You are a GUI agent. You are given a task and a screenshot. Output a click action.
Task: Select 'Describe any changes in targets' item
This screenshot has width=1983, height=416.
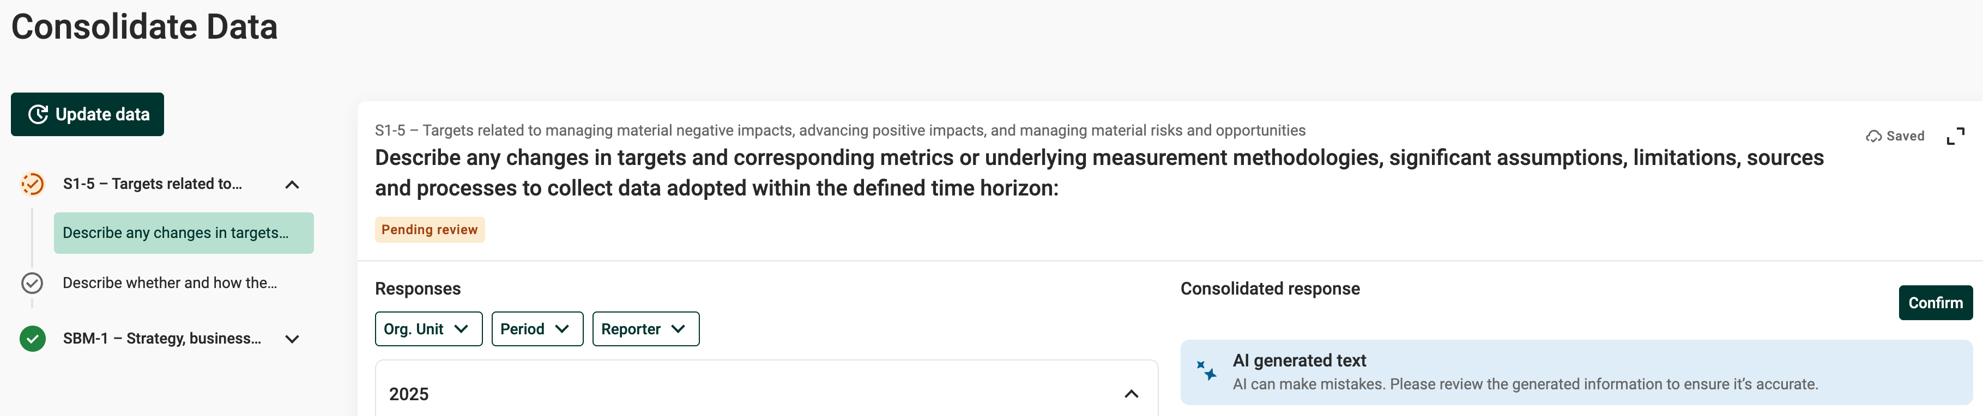(x=183, y=233)
